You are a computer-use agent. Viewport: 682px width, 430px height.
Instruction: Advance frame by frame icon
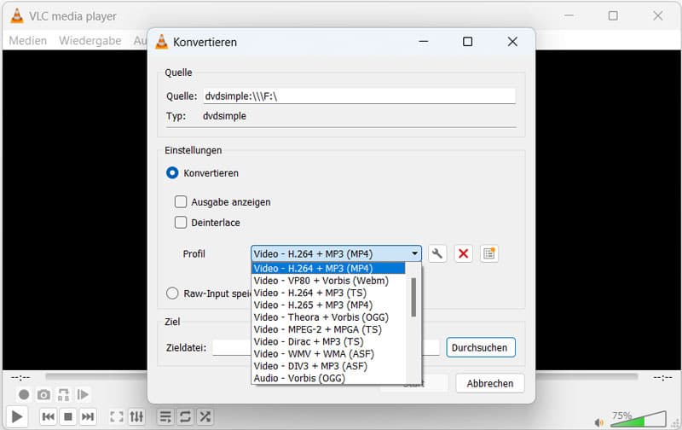coord(83,395)
